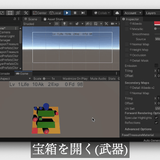
Task: Click the Step forward button
Action: pos(83,13)
